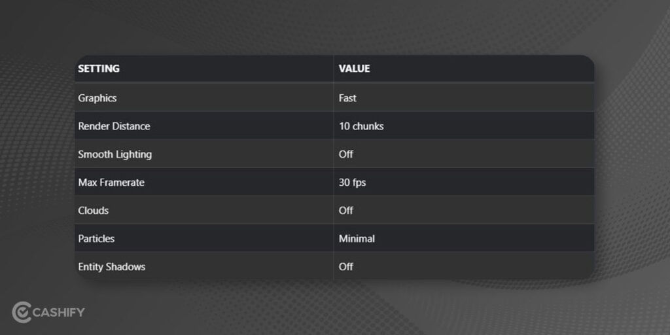Click the Entity Shadows setting label
The image size is (670, 335).
(x=111, y=267)
